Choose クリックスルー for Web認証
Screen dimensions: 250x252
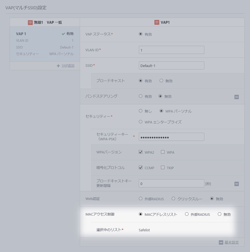(x=173, y=199)
